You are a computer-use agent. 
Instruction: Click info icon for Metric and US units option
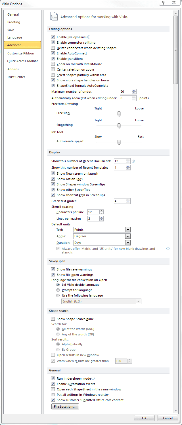168,249
